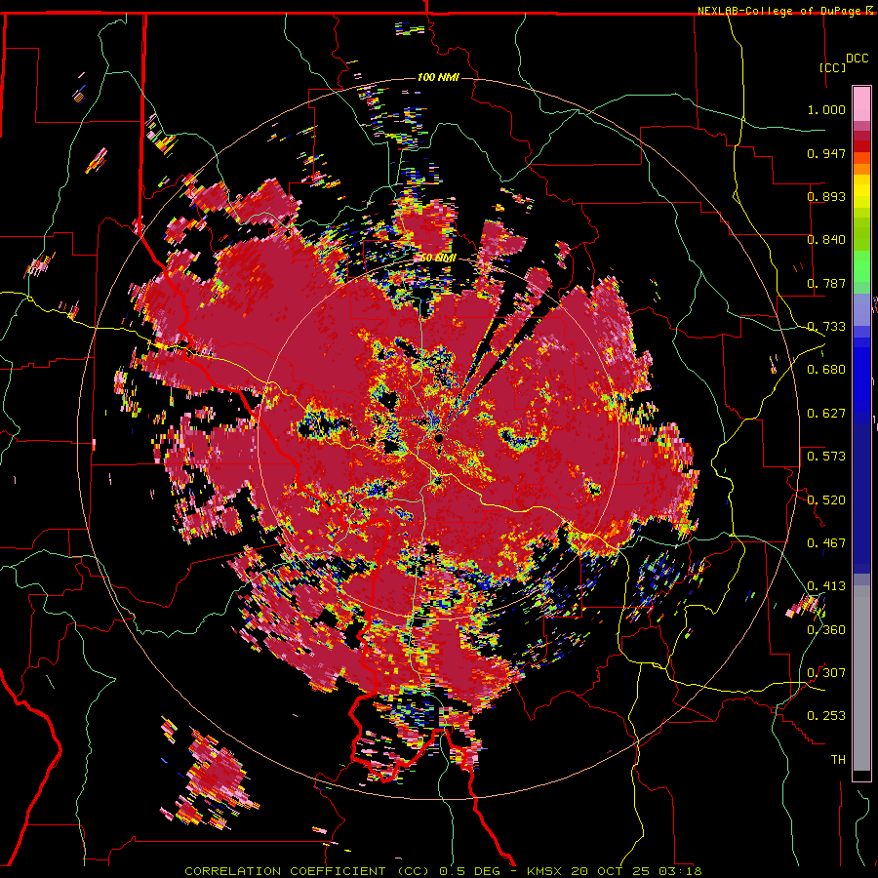878x878 pixels.
Task: Click the 0.573 scale value
Action: click(x=826, y=457)
